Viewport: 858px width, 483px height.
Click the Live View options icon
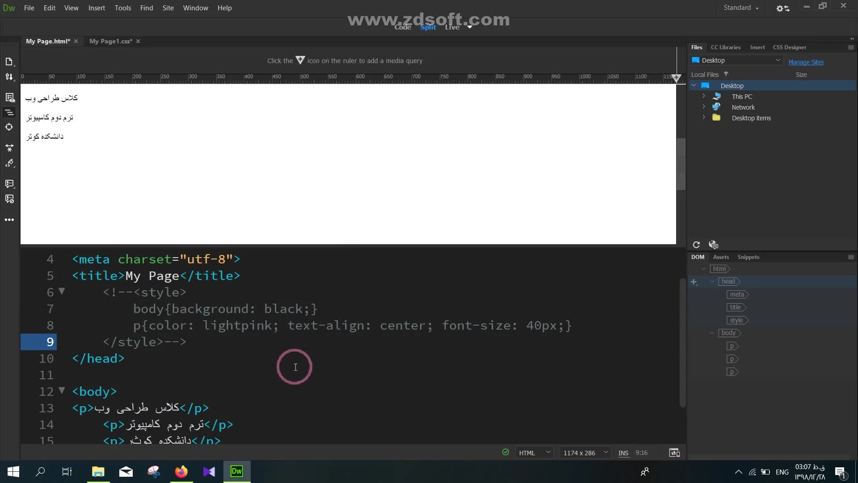pos(9,97)
